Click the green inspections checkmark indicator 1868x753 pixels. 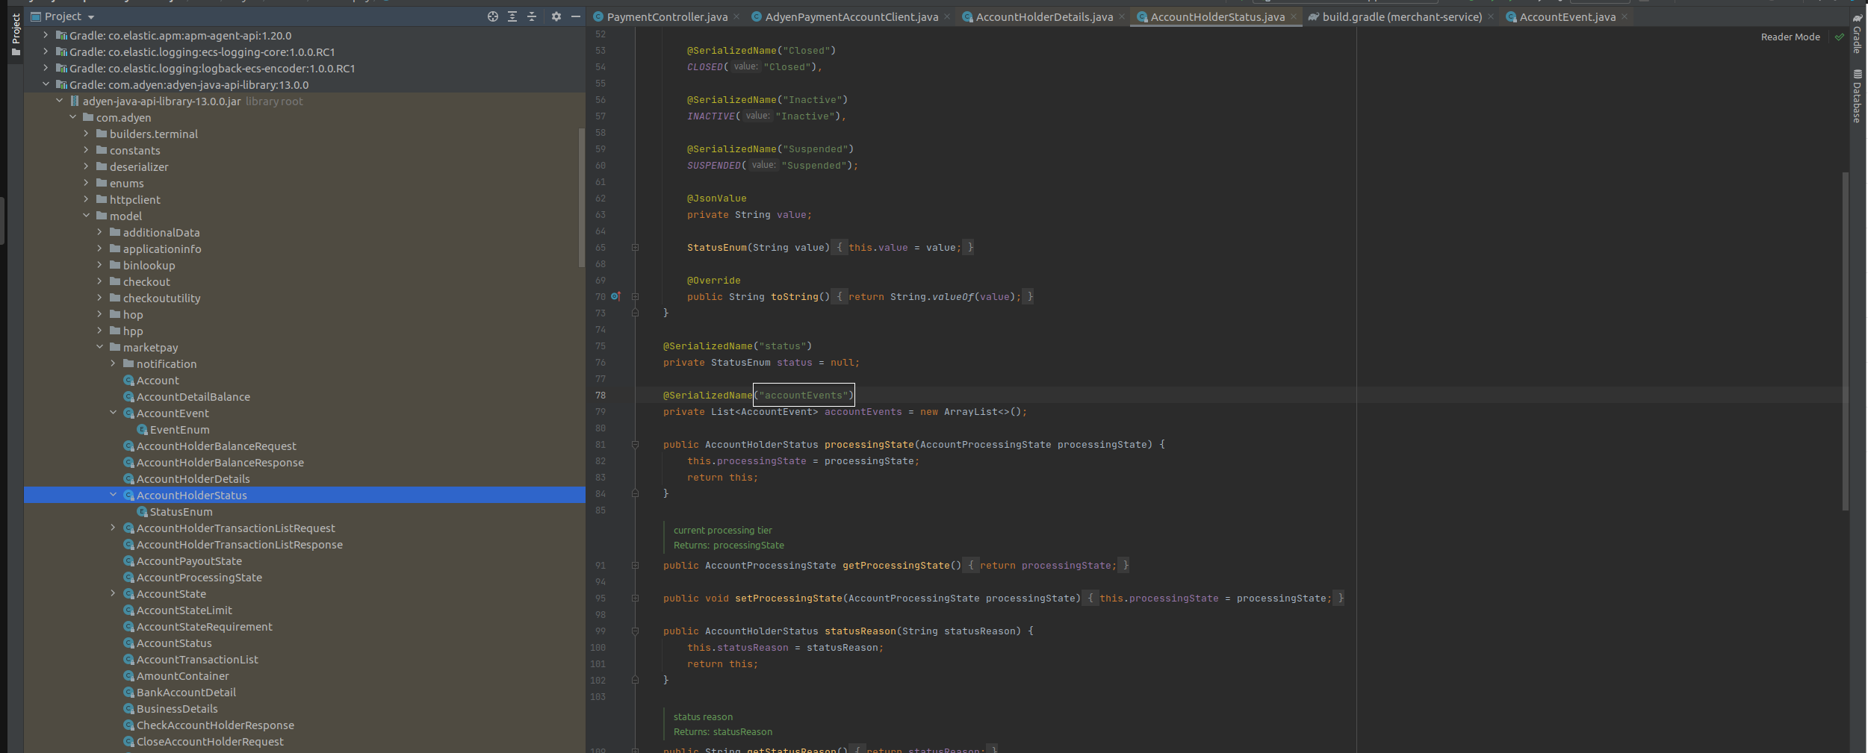pos(1840,36)
